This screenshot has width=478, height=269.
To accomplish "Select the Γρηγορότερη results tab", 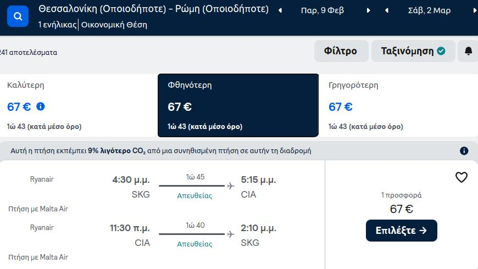I will [x=398, y=105].
